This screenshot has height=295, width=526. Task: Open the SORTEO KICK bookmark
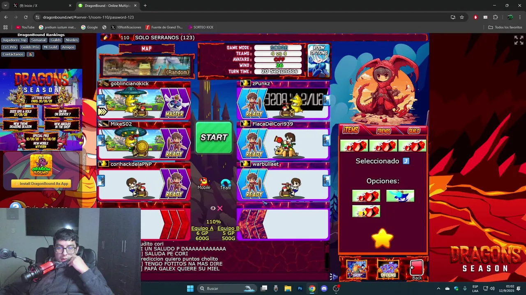coord(201,27)
